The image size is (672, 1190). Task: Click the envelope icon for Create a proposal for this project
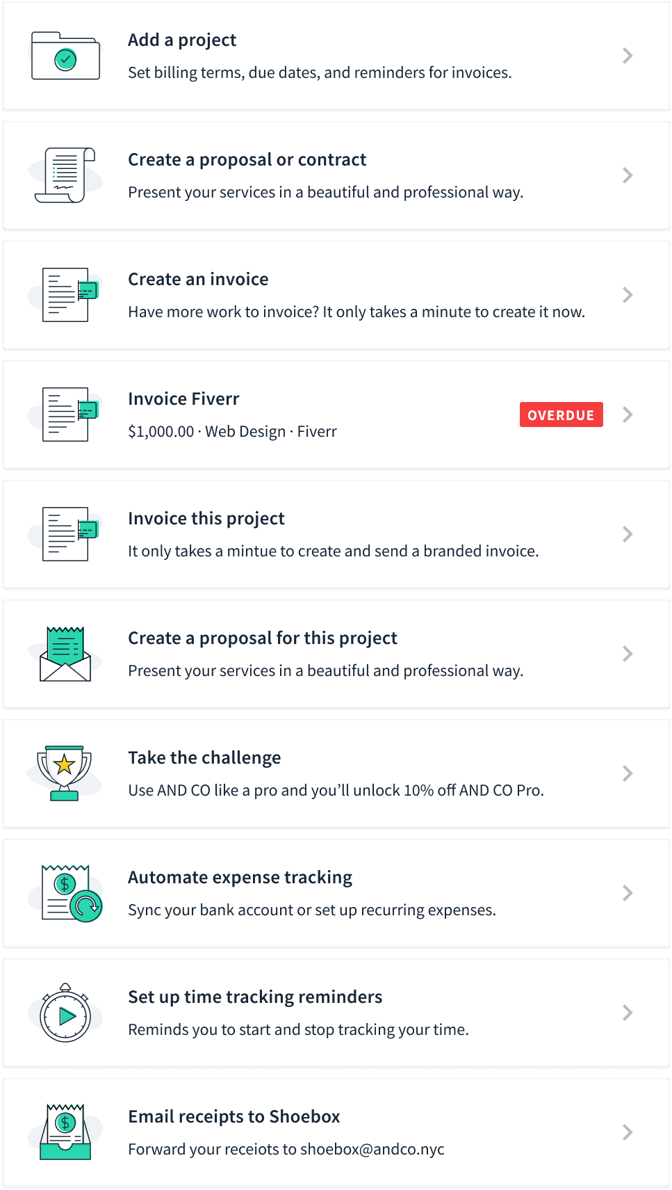pyautogui.click(x=65, y=654)
